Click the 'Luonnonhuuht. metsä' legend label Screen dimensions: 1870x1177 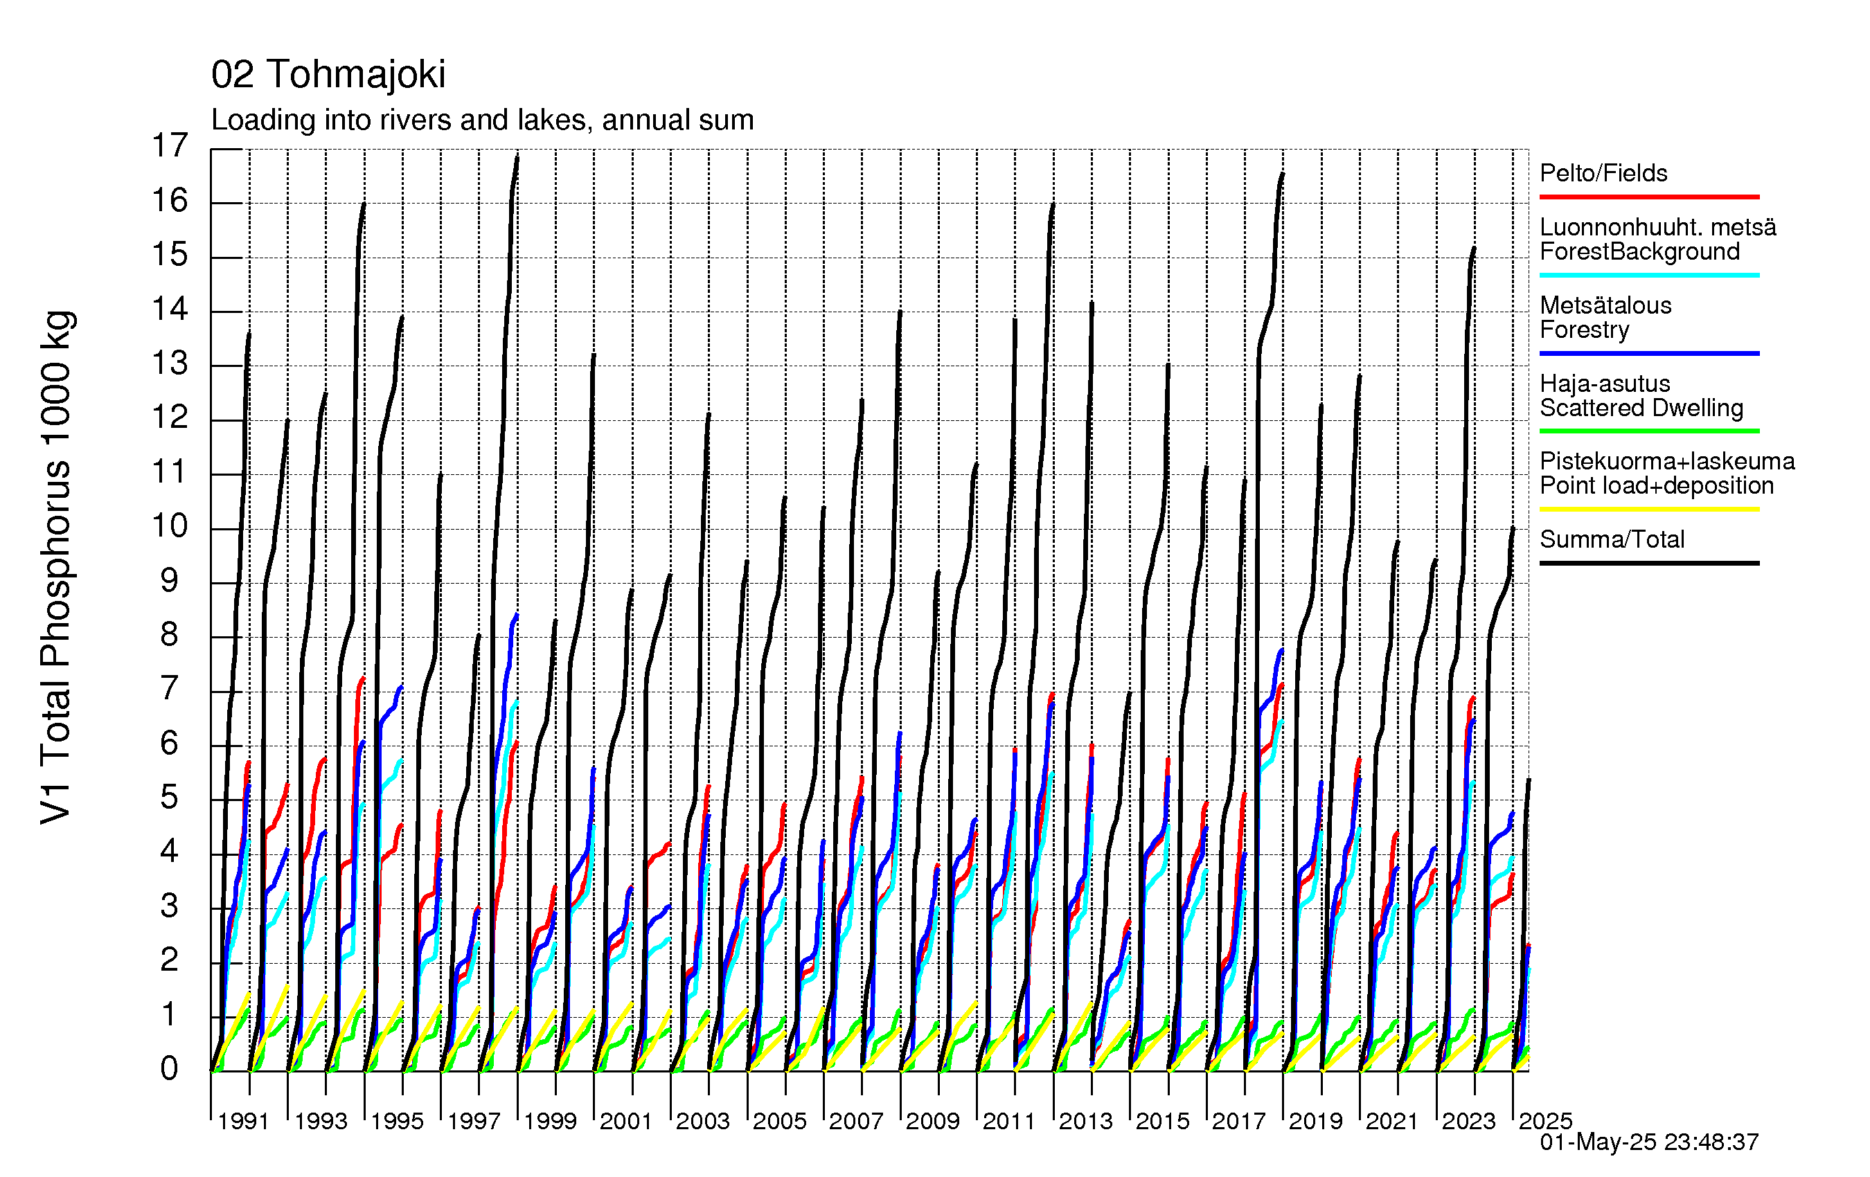point(1658,226)
